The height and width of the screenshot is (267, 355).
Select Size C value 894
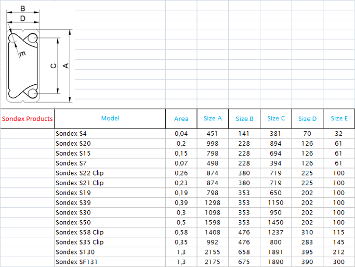pos(276,144)
